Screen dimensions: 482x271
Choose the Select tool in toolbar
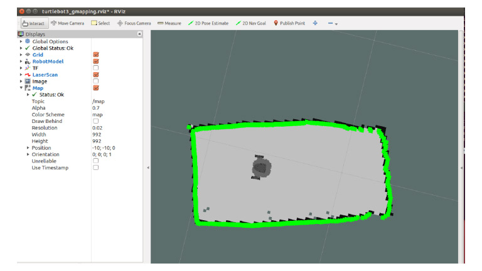pyautogui.click(x=100, y=23)
